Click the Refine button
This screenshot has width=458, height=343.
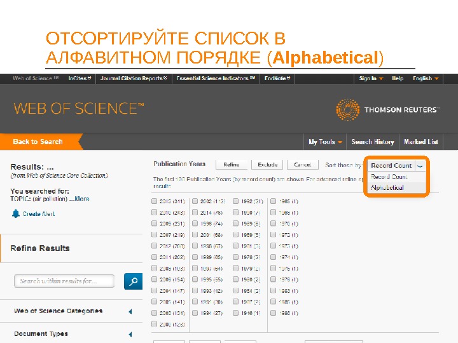(232, 165)
